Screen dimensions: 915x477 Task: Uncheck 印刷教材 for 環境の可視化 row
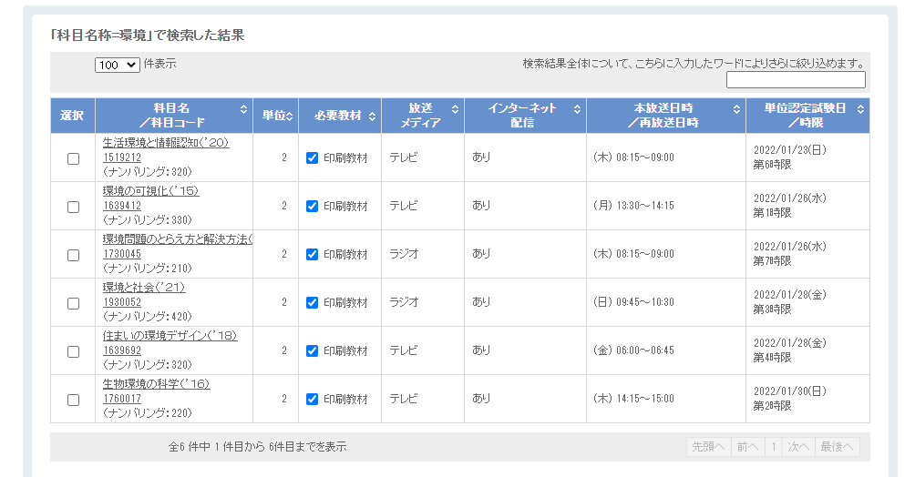[313, 206]
